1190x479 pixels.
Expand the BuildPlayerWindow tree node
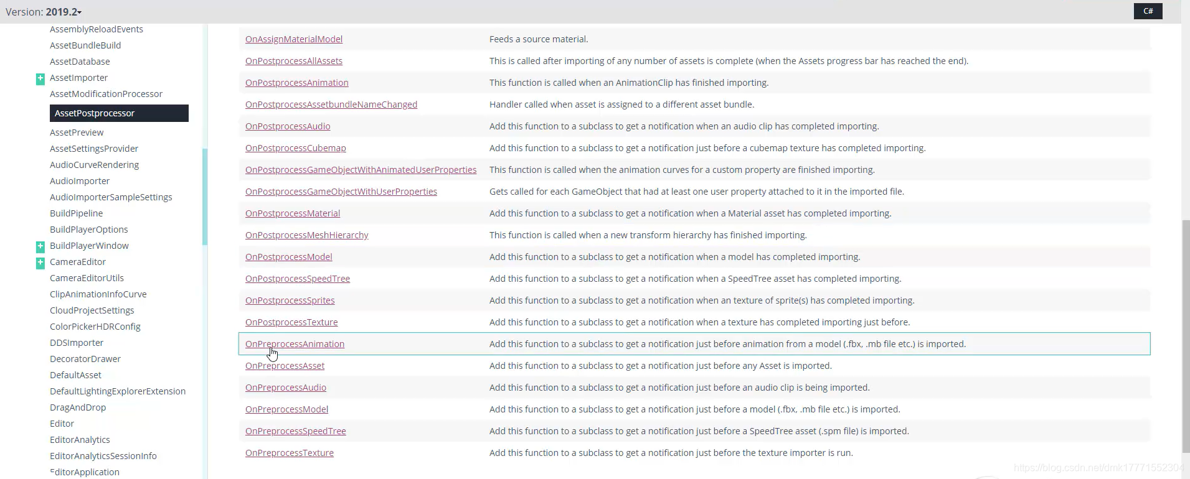pos(40,246)
